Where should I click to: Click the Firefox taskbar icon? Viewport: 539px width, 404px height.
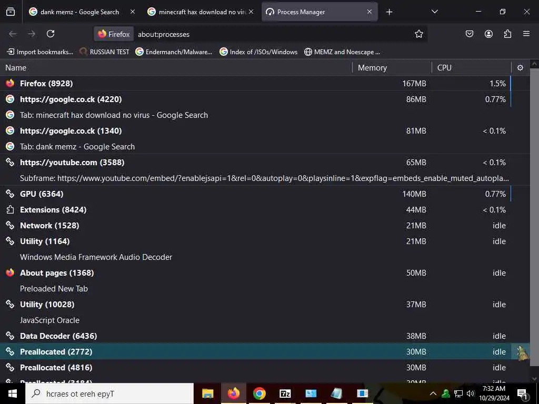tap(233, 393)
